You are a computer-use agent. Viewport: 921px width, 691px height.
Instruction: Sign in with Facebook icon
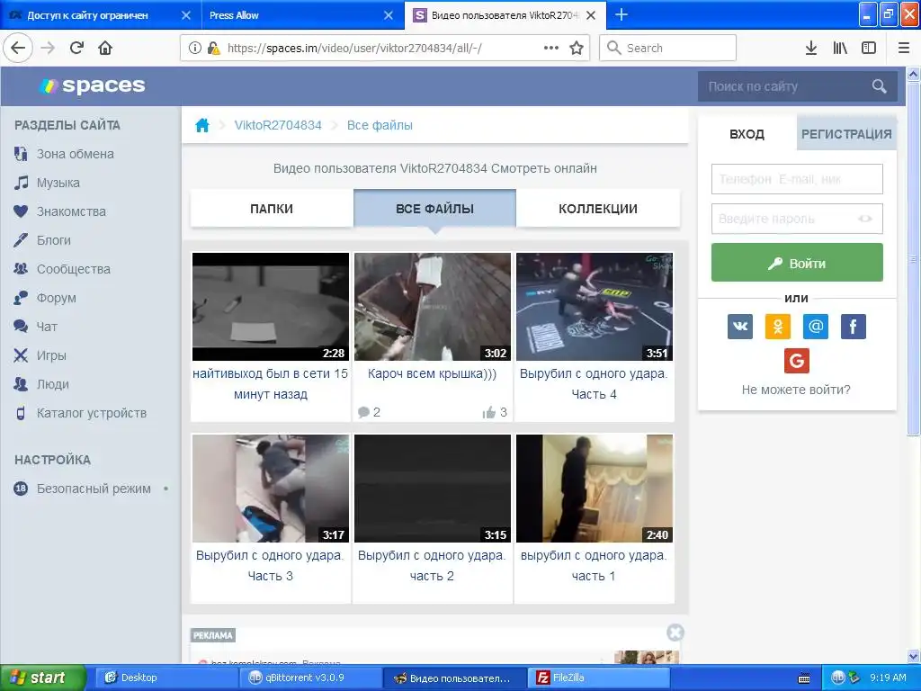click(854, 326)
